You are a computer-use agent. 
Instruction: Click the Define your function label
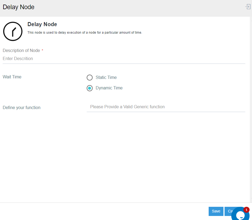point(22,108)
